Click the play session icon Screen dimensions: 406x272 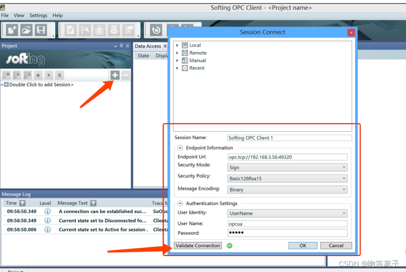(x=48, y=75)
